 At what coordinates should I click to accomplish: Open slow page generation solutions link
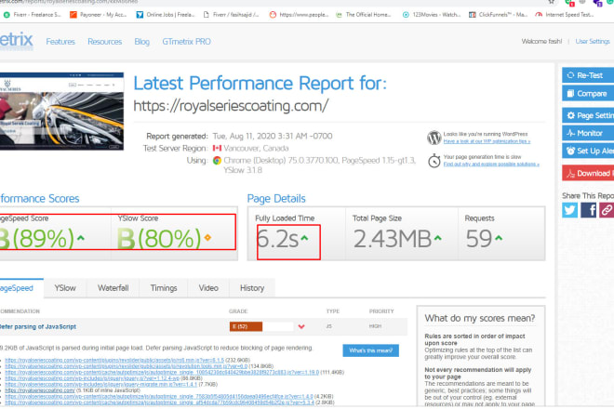coord(491,164)
